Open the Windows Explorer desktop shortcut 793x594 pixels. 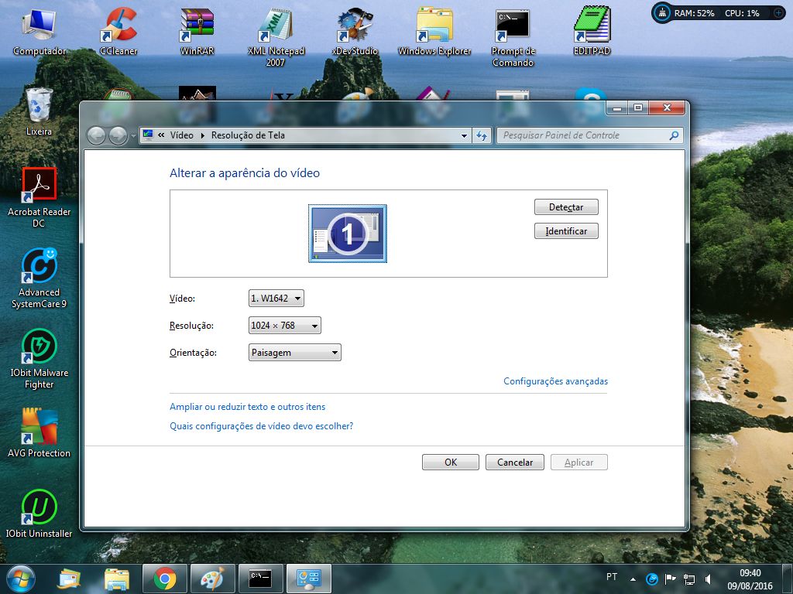(x=434, y=31)
